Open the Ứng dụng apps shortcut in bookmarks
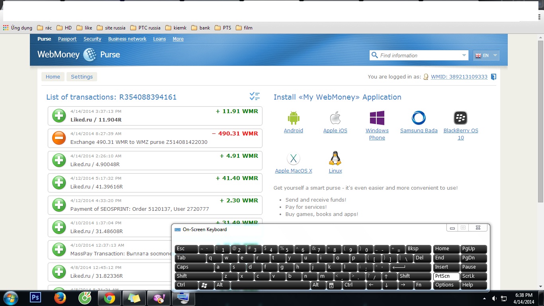This screenshot has width=544, height=306. tap(18, 28)
